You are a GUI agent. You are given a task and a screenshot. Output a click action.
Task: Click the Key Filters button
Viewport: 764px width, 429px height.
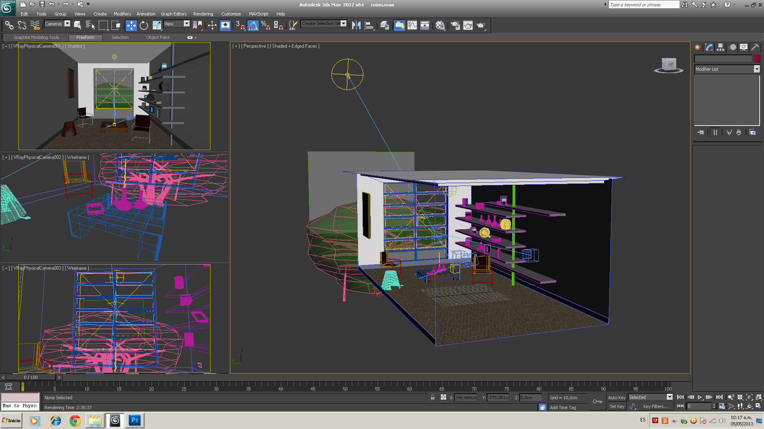(655, 406)
